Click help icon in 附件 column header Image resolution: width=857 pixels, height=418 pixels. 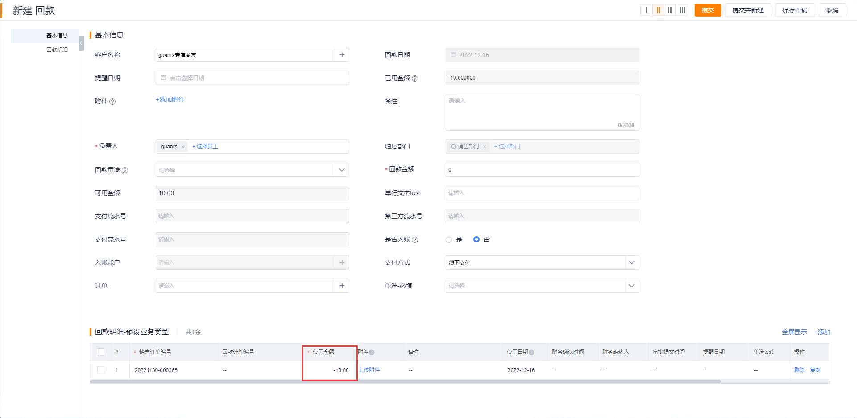372,352
